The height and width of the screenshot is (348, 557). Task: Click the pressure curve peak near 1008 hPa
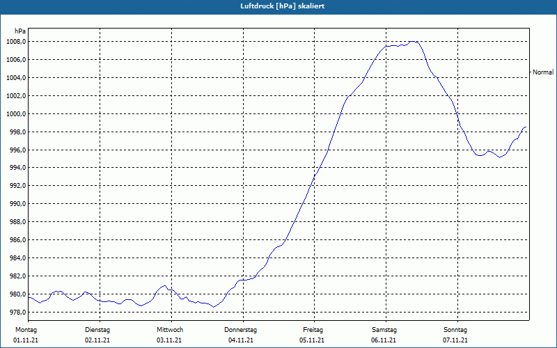413,42
